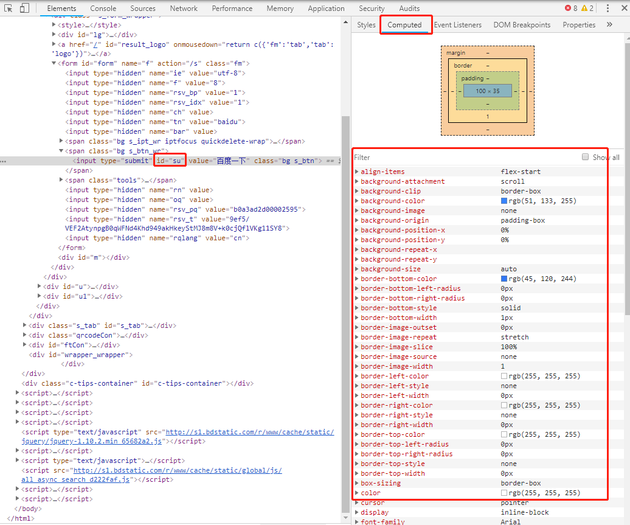Image resolution: width=630 pixels, height=525 pixels.
Task: Show more sidebar tabs via chevron
Action: tap(609, 24)
